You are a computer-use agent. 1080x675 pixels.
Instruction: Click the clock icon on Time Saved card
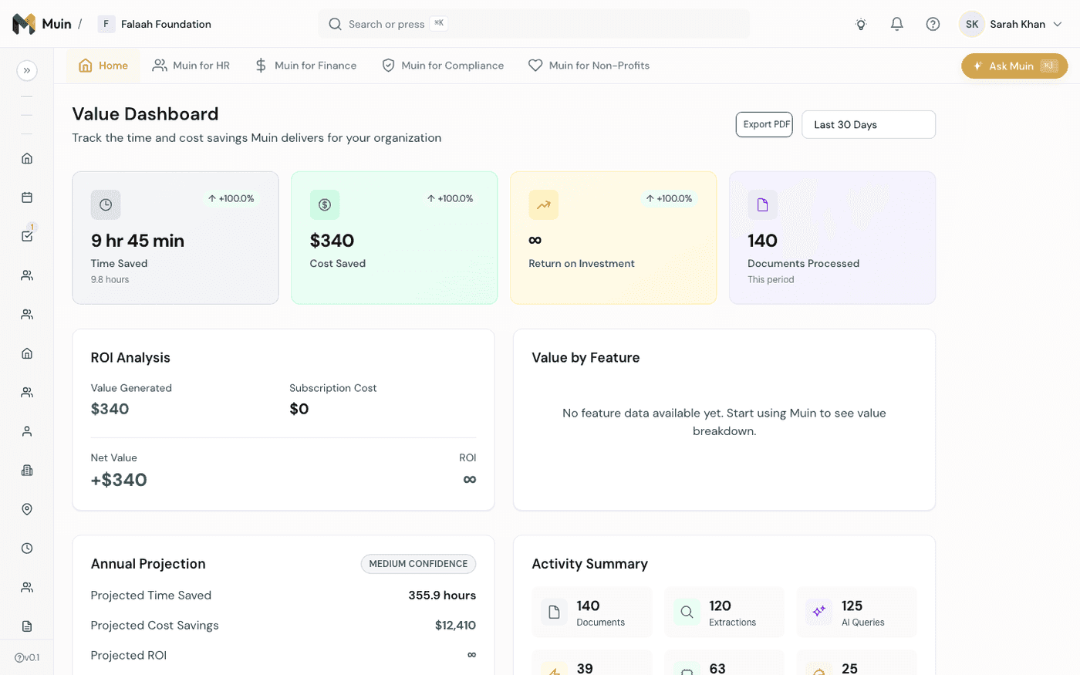tap(106, 204)
